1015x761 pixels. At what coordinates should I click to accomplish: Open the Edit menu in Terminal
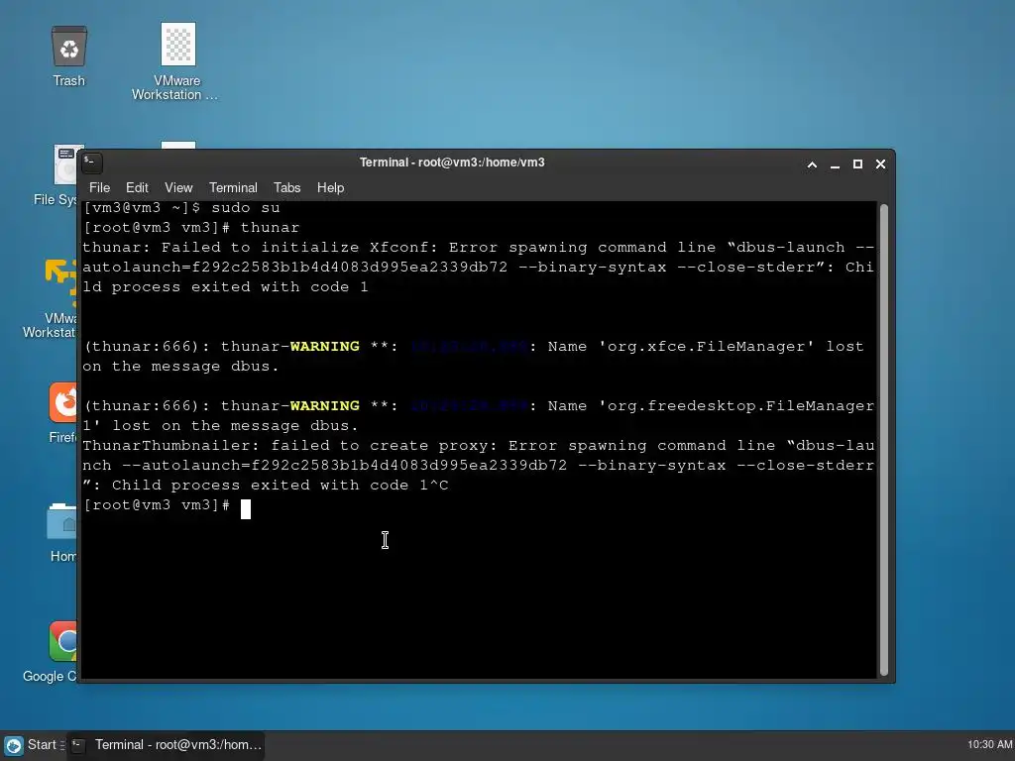pyautogui.click(x=137, y=187)
